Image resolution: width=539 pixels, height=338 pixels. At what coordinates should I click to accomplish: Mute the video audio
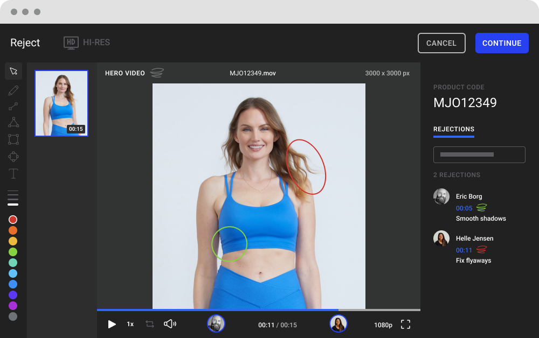pyautogui.click(x=170, y=324)
